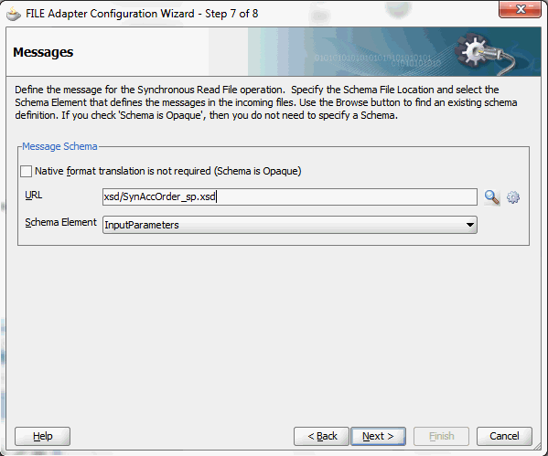Click the greyed-out Finish button
Viewport: 548px width, 456px height.
pyautogui.click(x=441, y=436)
